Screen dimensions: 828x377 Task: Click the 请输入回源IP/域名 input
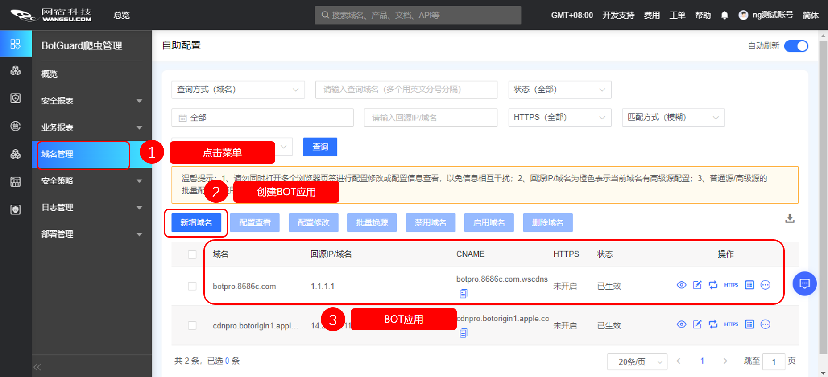[431, 117]
